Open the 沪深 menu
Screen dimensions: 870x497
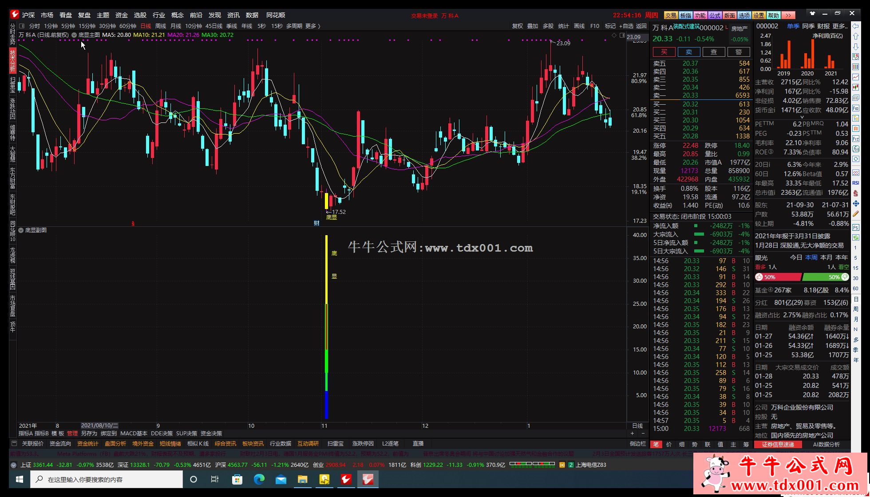[x=28, y=15]
